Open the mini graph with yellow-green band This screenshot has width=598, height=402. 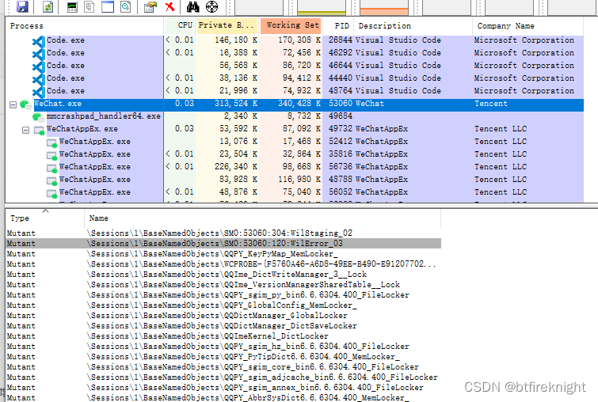[x=321, y=7]
